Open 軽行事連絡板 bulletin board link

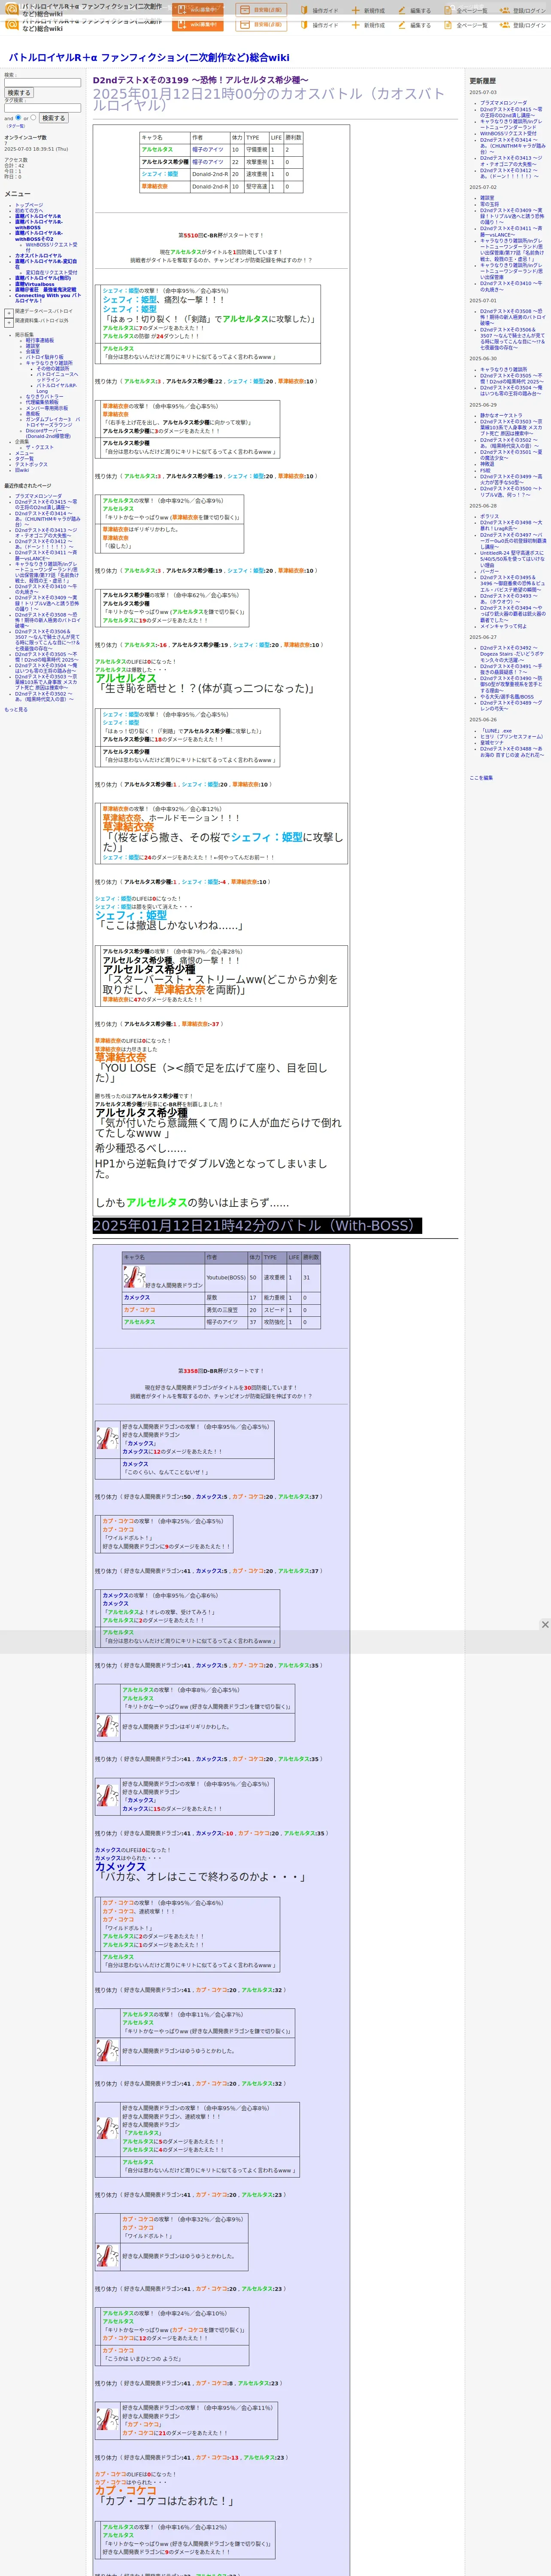(40, 340)
